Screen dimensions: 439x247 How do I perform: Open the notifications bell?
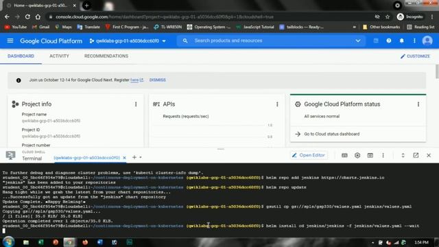coord(401,41)
